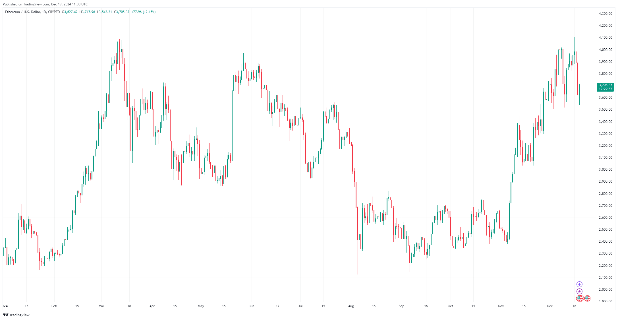Click the 12:29:57 bar countdown timer
Viewport: 618px width, 320px height.
point(605,89)
